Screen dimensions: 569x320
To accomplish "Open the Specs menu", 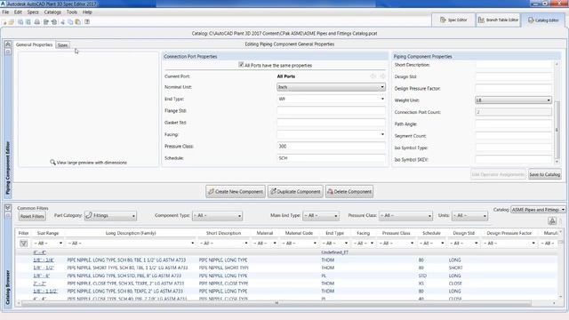I will [33, 12].
